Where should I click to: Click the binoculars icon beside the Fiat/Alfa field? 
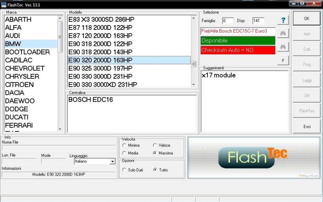pos(283,33)
